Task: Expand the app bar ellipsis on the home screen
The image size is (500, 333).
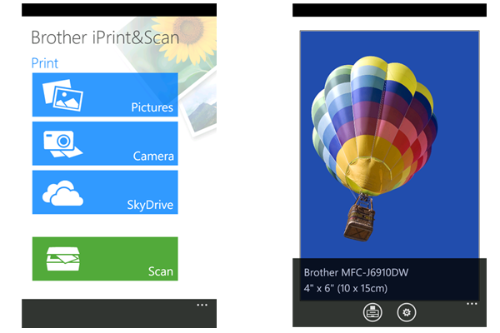Action: pos(202,305)
